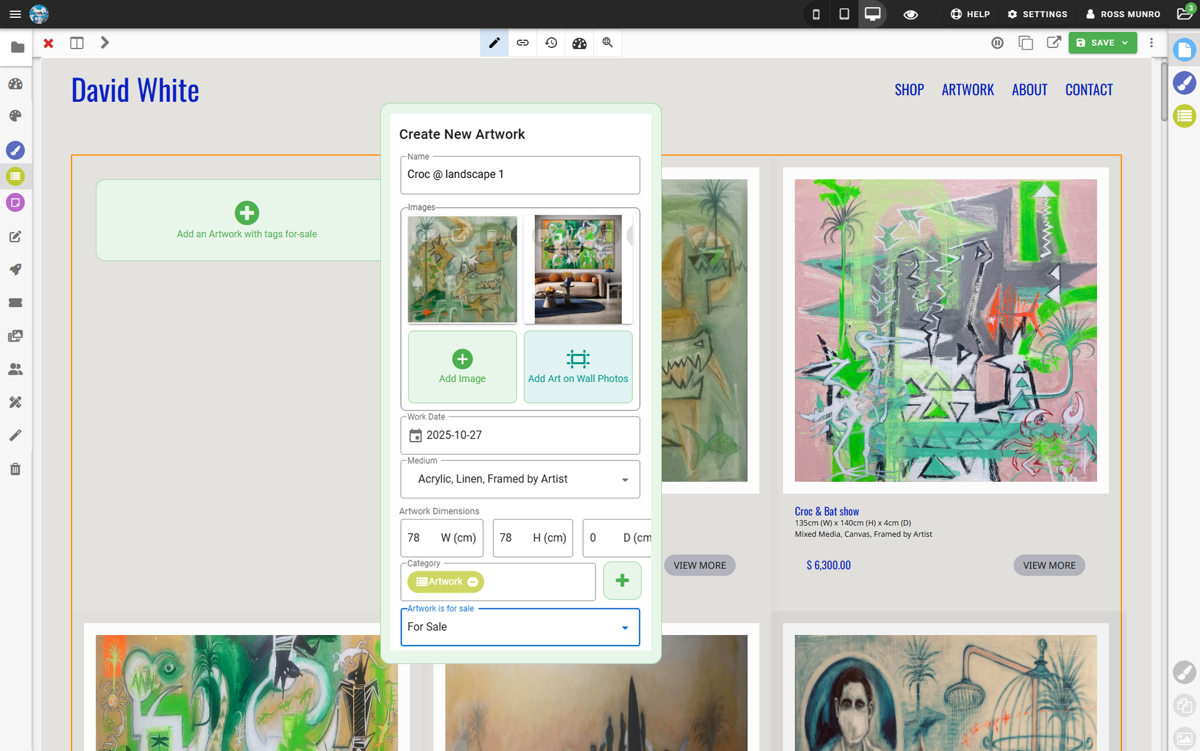Open the hamburger main menu
Viewport: 1200px width, 751px height.
pyautogui.click(x=15, y=14)
